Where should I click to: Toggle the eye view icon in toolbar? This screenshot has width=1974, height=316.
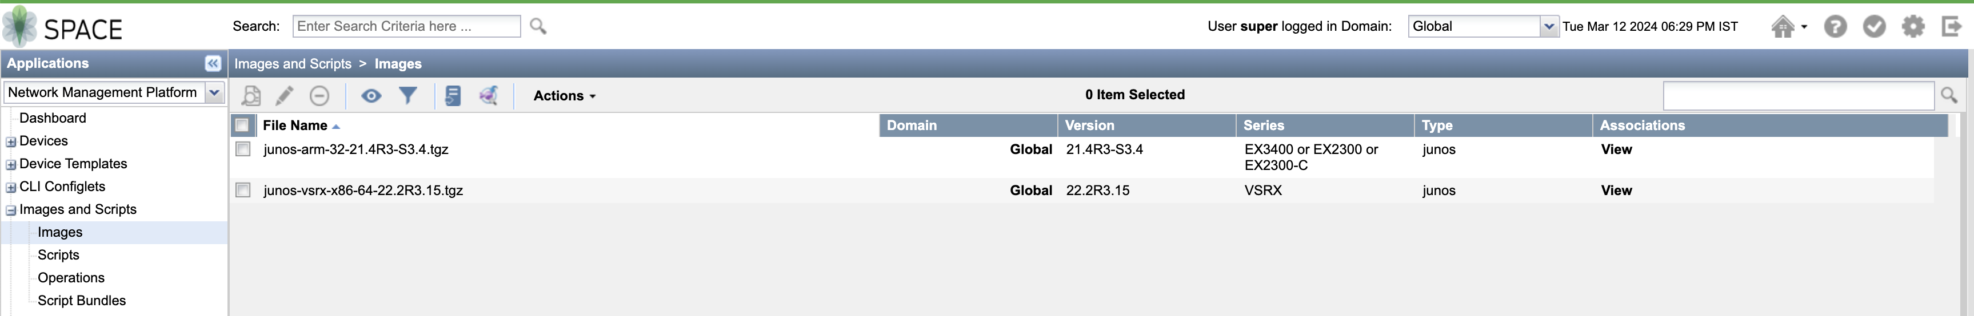371,96
